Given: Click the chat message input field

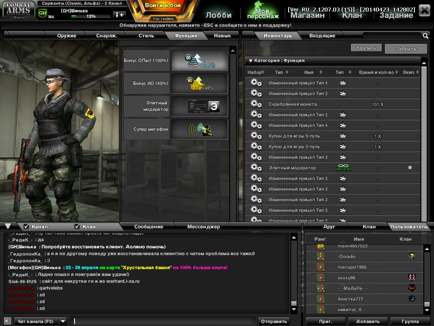Looking at the screenshot, I should coord(163,321).
